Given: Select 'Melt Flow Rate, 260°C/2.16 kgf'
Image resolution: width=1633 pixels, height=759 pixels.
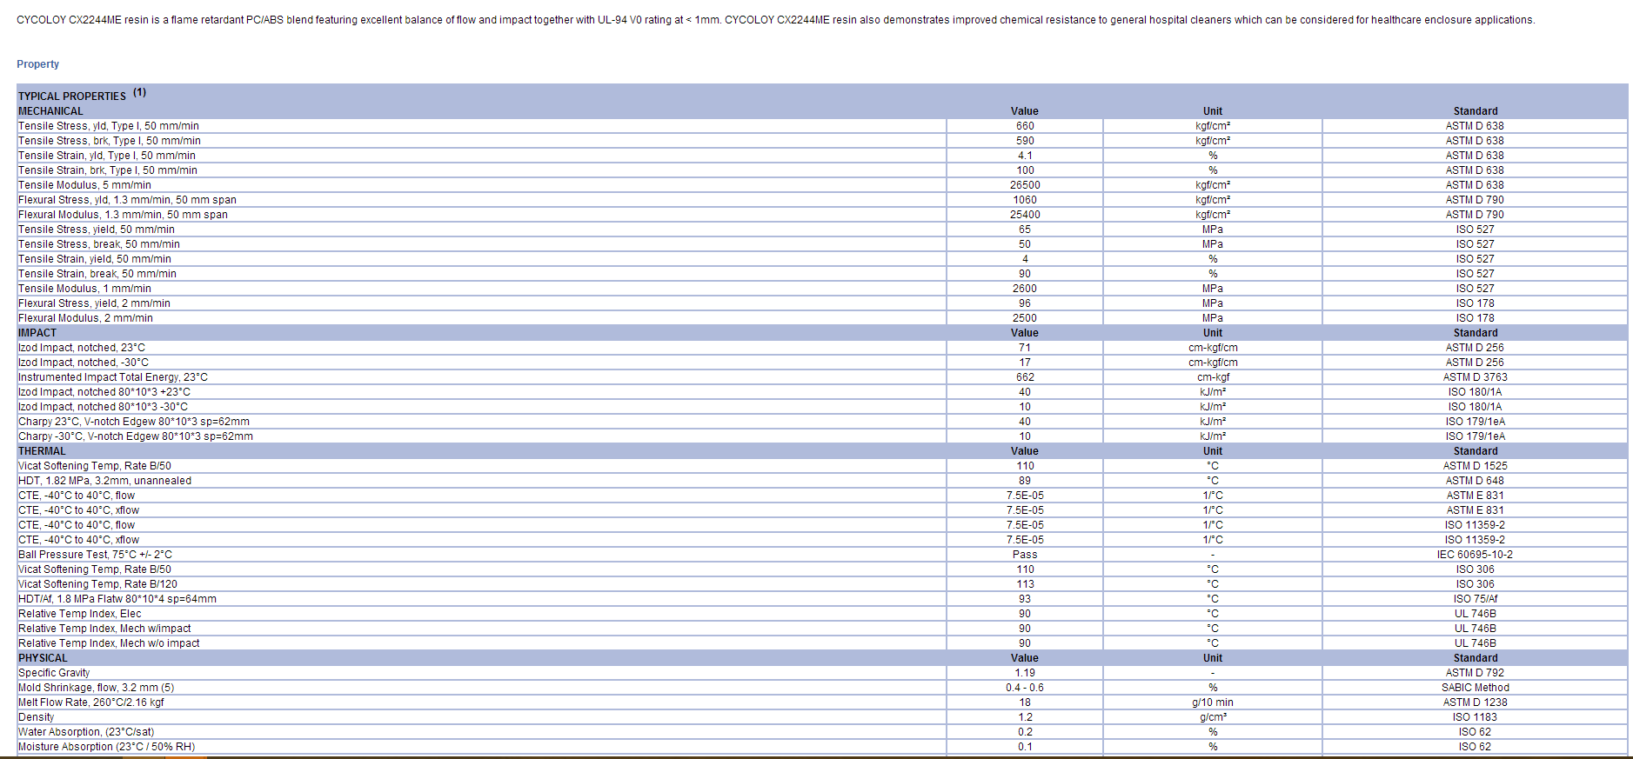Looking at the screenshot, I should click(x=90, y=702).
